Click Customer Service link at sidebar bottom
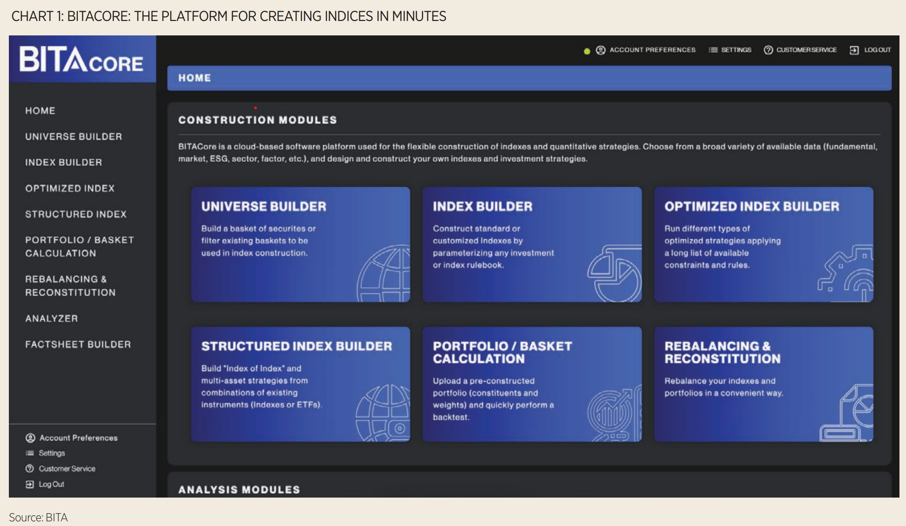Screen dimensions: 906x526 (x=67, y=469)
